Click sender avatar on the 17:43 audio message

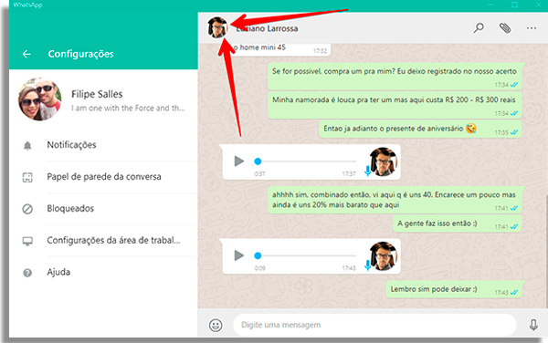384,255
